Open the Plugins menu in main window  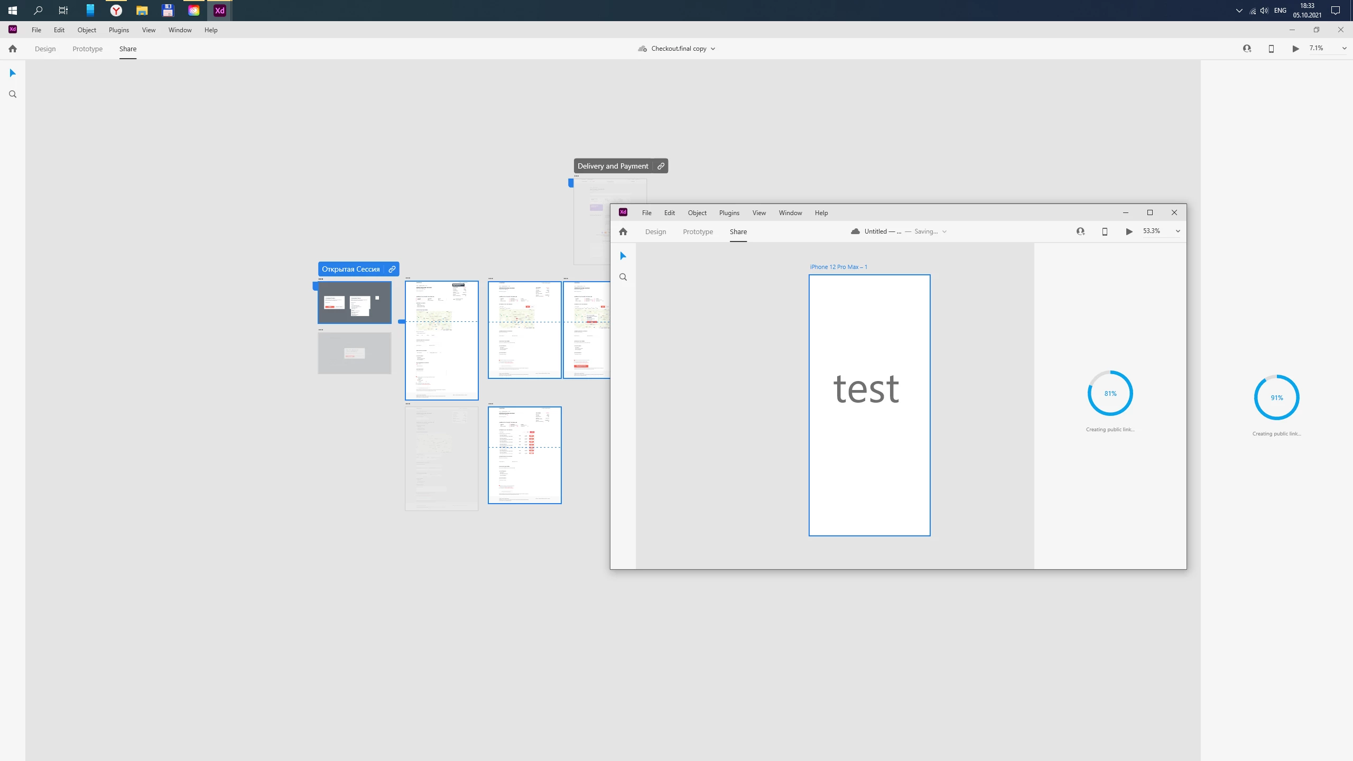(x=119, y=30)
